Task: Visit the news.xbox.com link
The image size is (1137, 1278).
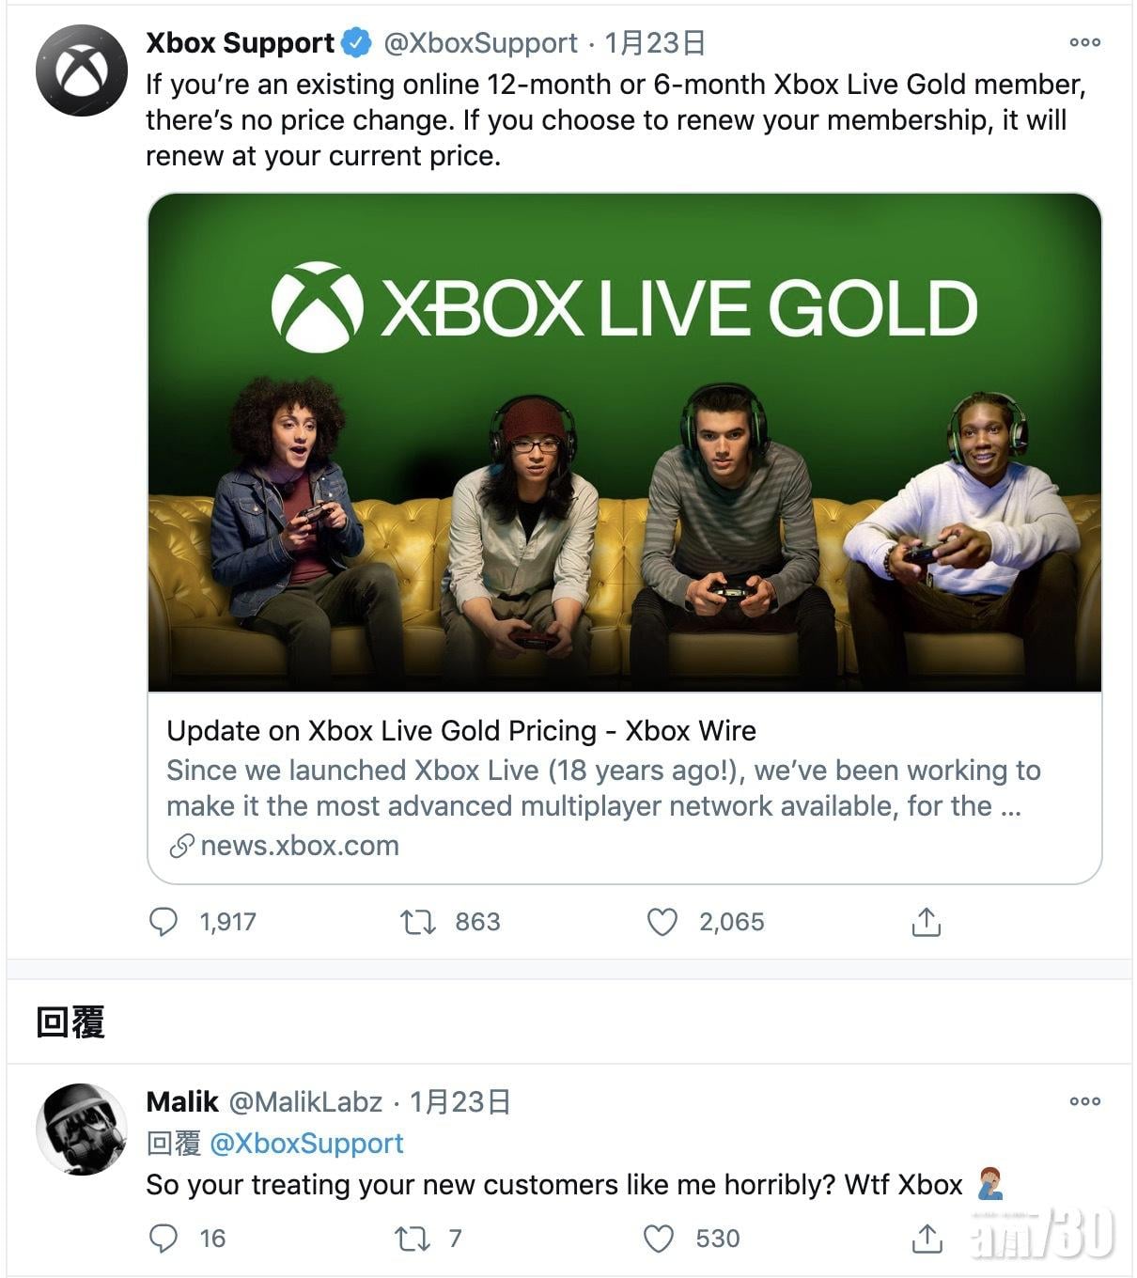Action: [x=299, y=846]
